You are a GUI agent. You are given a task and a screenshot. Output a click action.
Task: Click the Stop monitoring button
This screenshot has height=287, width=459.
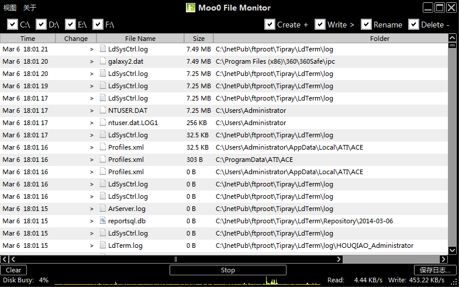(x=227, y=270)
